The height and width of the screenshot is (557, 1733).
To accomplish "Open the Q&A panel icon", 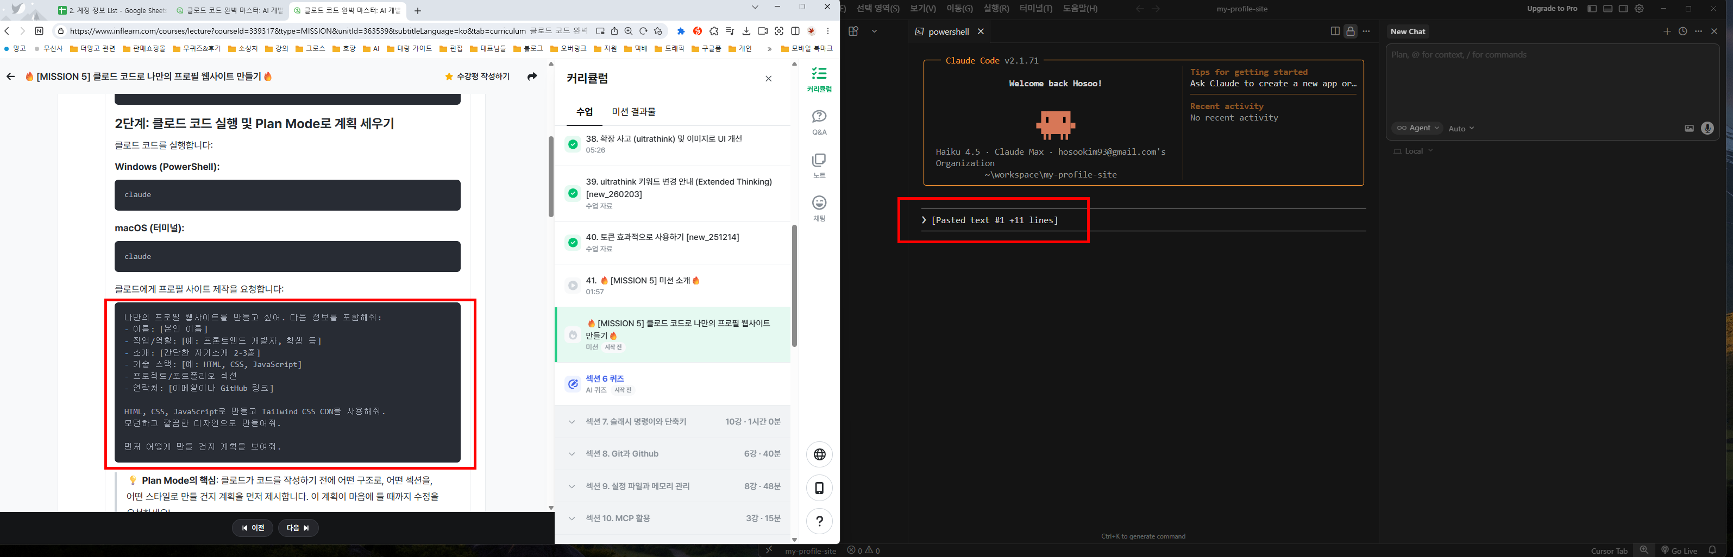I will [x=819, y=122].
